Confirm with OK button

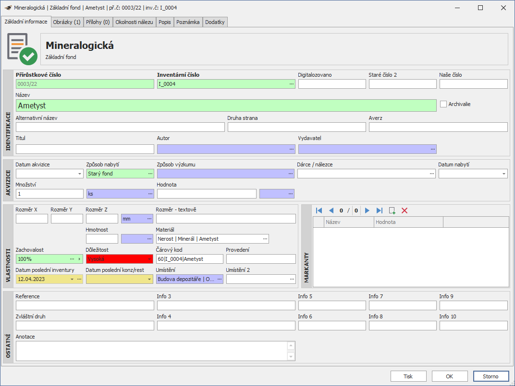tap(450, 376)
